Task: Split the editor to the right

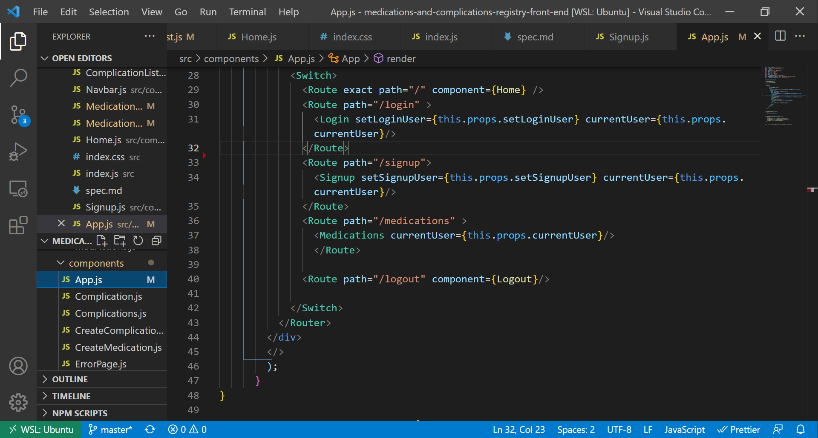Action: [780, 36]
